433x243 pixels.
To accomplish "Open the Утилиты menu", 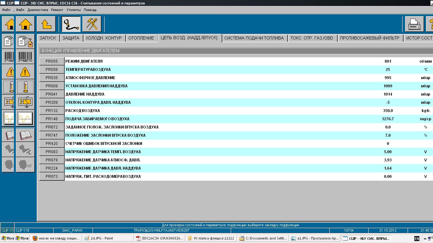I will (74, 10).
